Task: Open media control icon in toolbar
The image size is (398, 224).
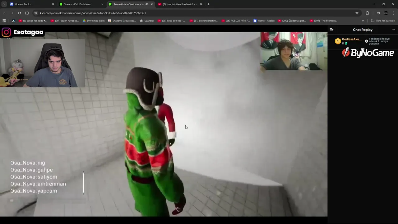Action: (378, 13)
